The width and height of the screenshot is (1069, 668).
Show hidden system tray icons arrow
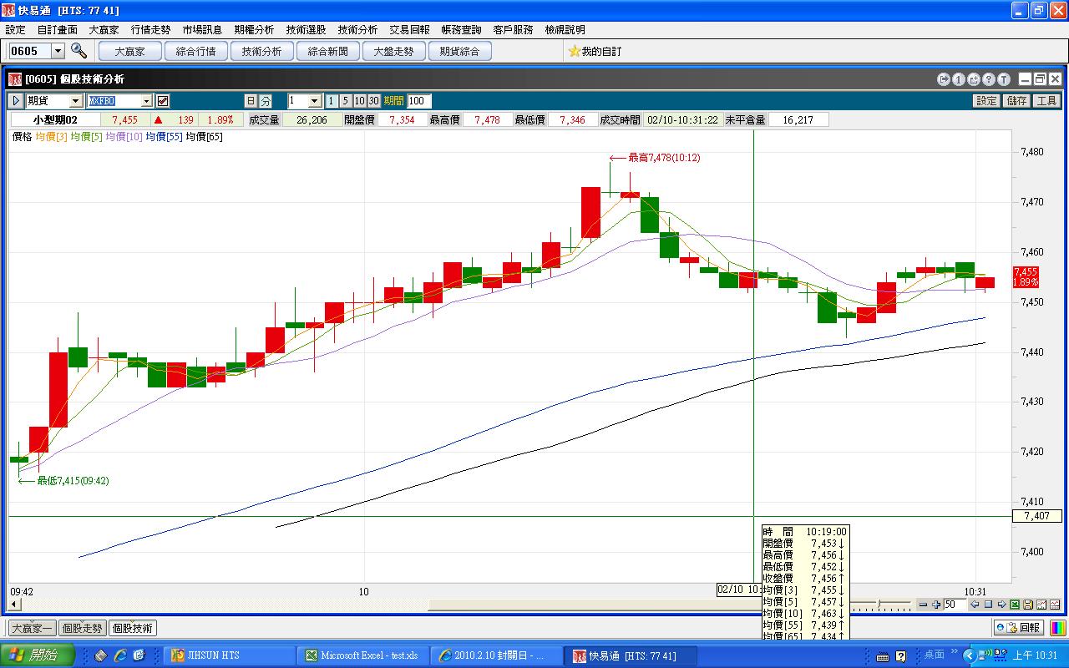969,655
